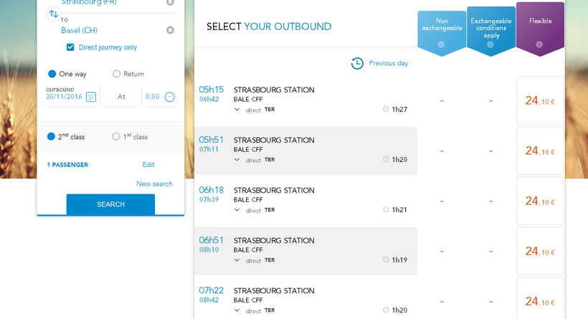Edit the passenger count
The image size is (588, 319).
tap(148, 165)
